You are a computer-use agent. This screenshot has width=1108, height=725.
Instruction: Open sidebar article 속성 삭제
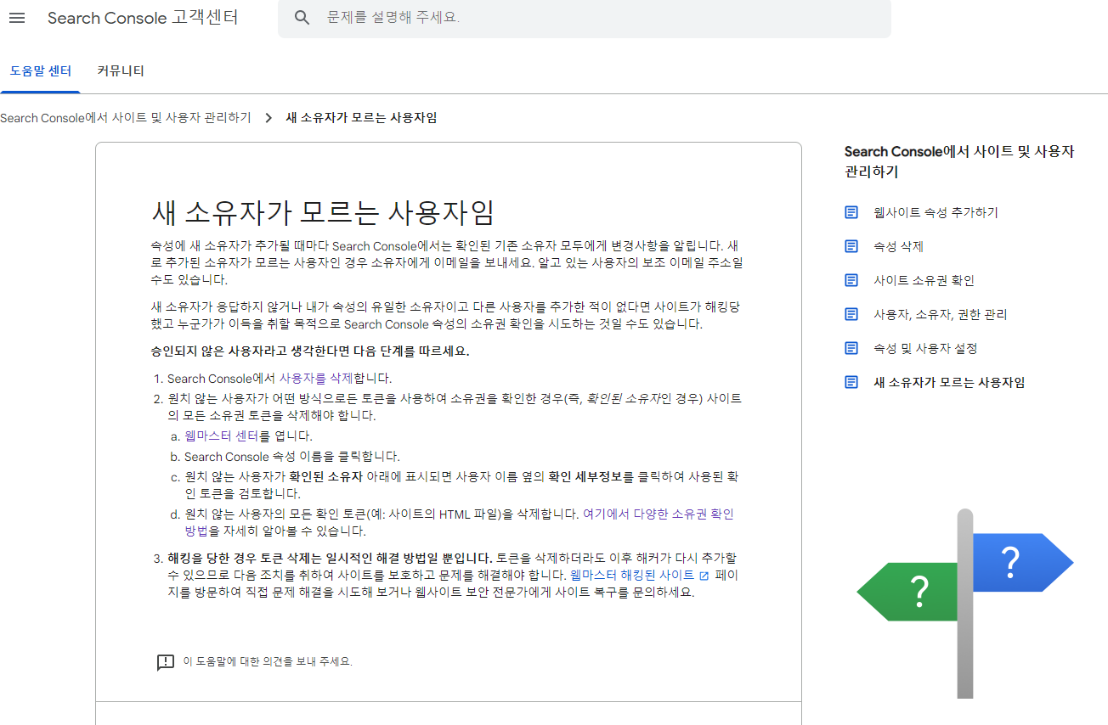coord(898,246)
